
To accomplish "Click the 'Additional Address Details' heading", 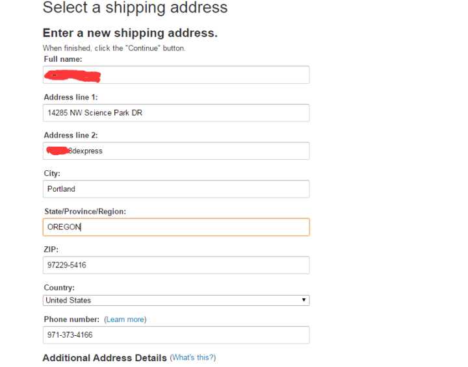I will click(x=104, y=358).
